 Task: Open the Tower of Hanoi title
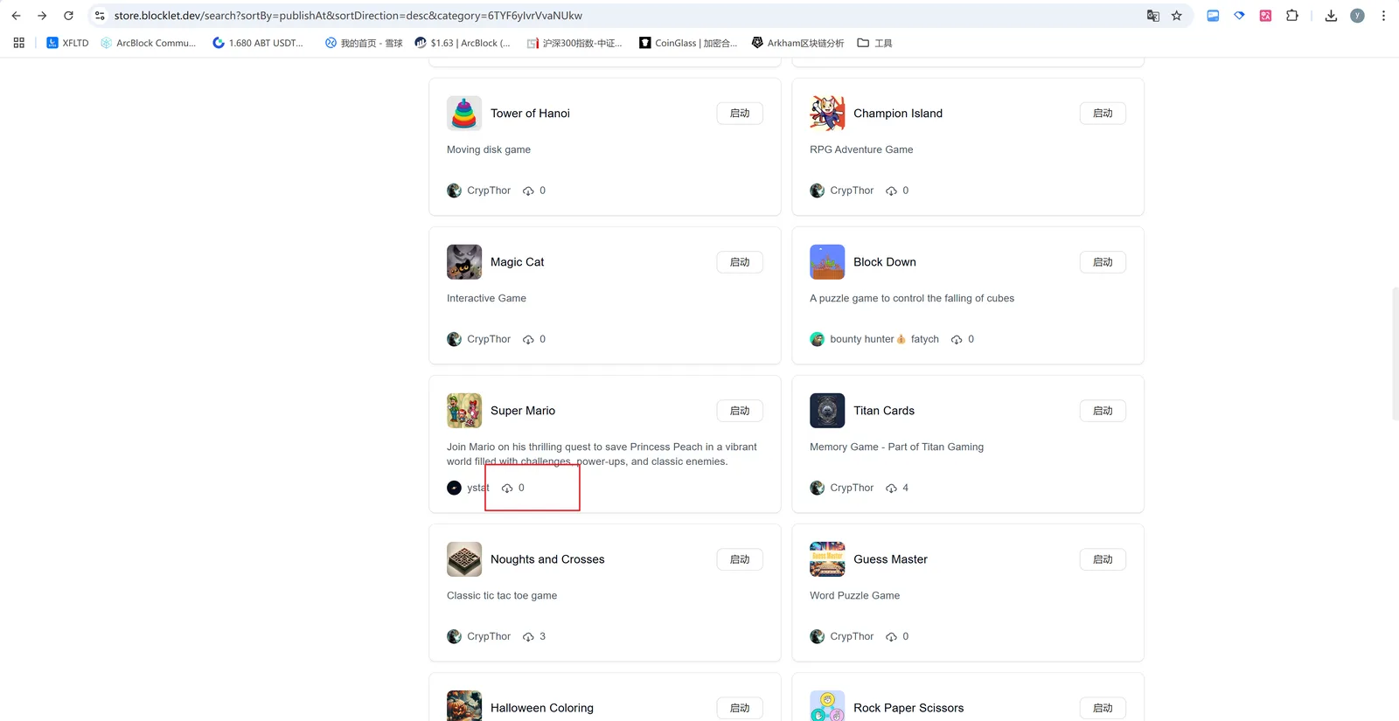tap(530, 114)
